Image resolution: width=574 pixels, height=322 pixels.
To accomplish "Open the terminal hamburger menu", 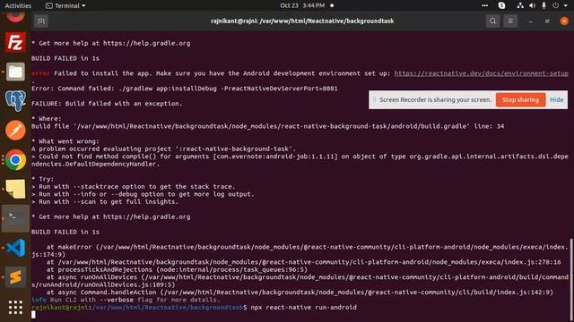I will pyautogui.click(x=510, y=21).
